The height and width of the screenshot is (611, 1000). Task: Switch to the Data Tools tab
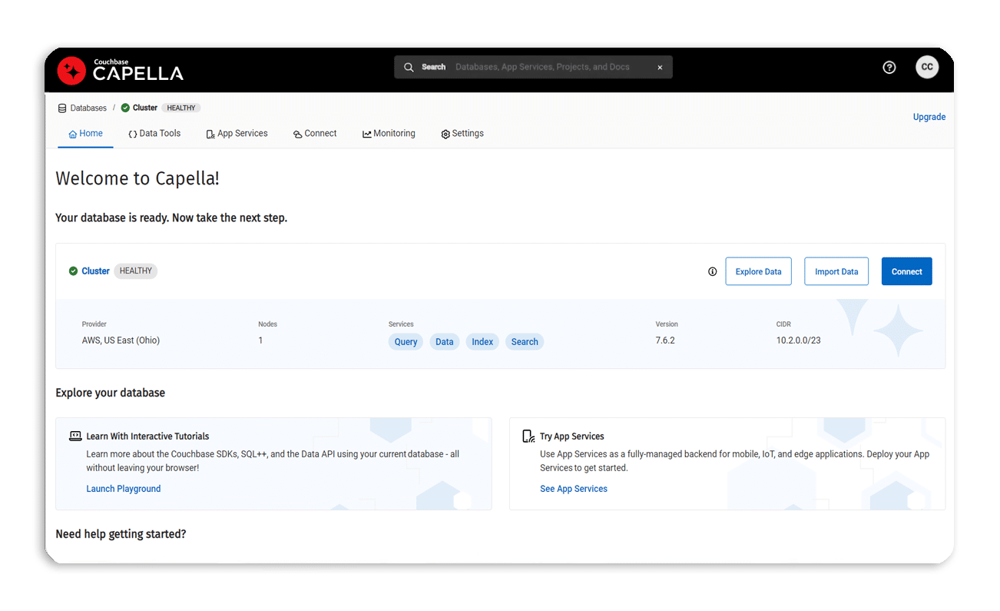tap(154, 134)
